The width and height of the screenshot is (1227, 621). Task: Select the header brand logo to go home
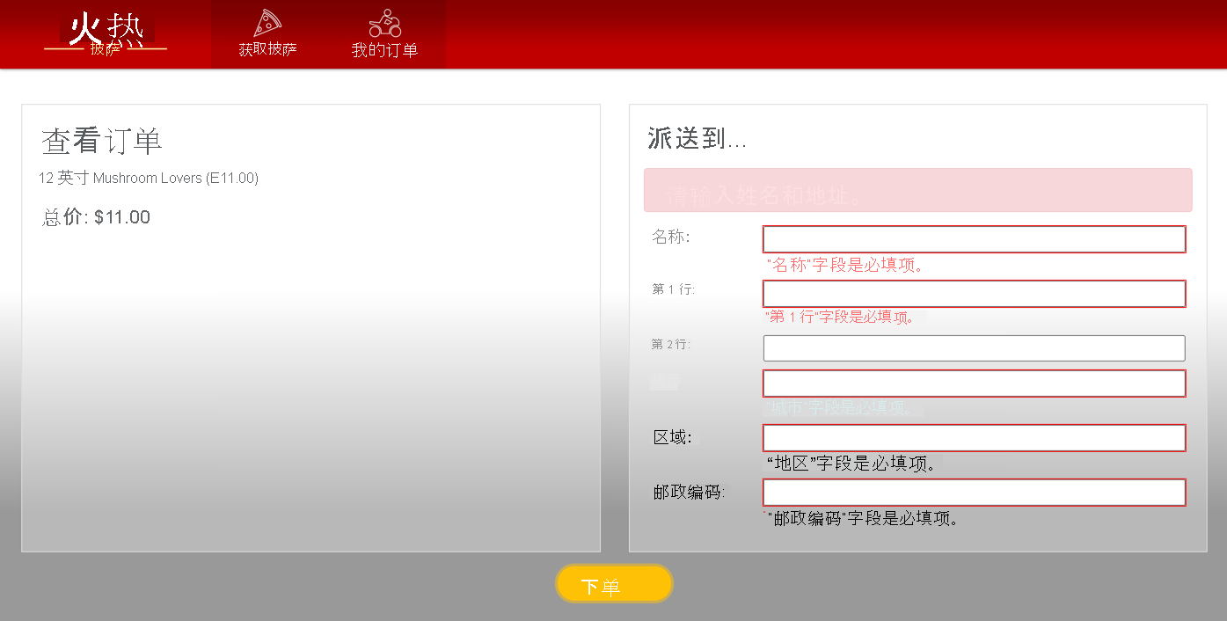[x=106, y=31]
